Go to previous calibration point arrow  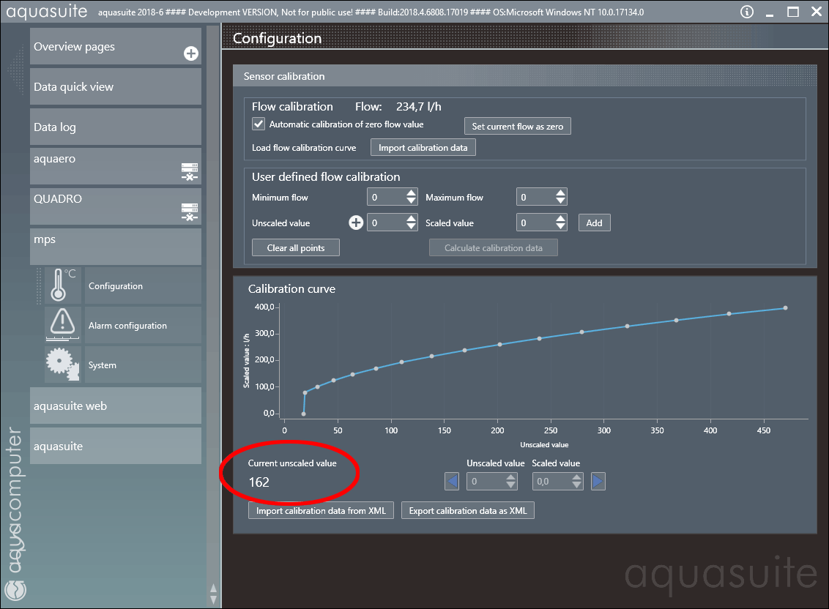(x=453, y=481)
